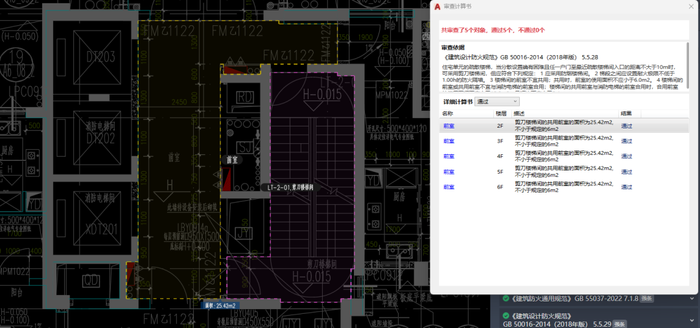Expand the GB 55037-2022 7.1.8 item chevron
Viewport: 700px width, 328px height.
tap(692, 298)
